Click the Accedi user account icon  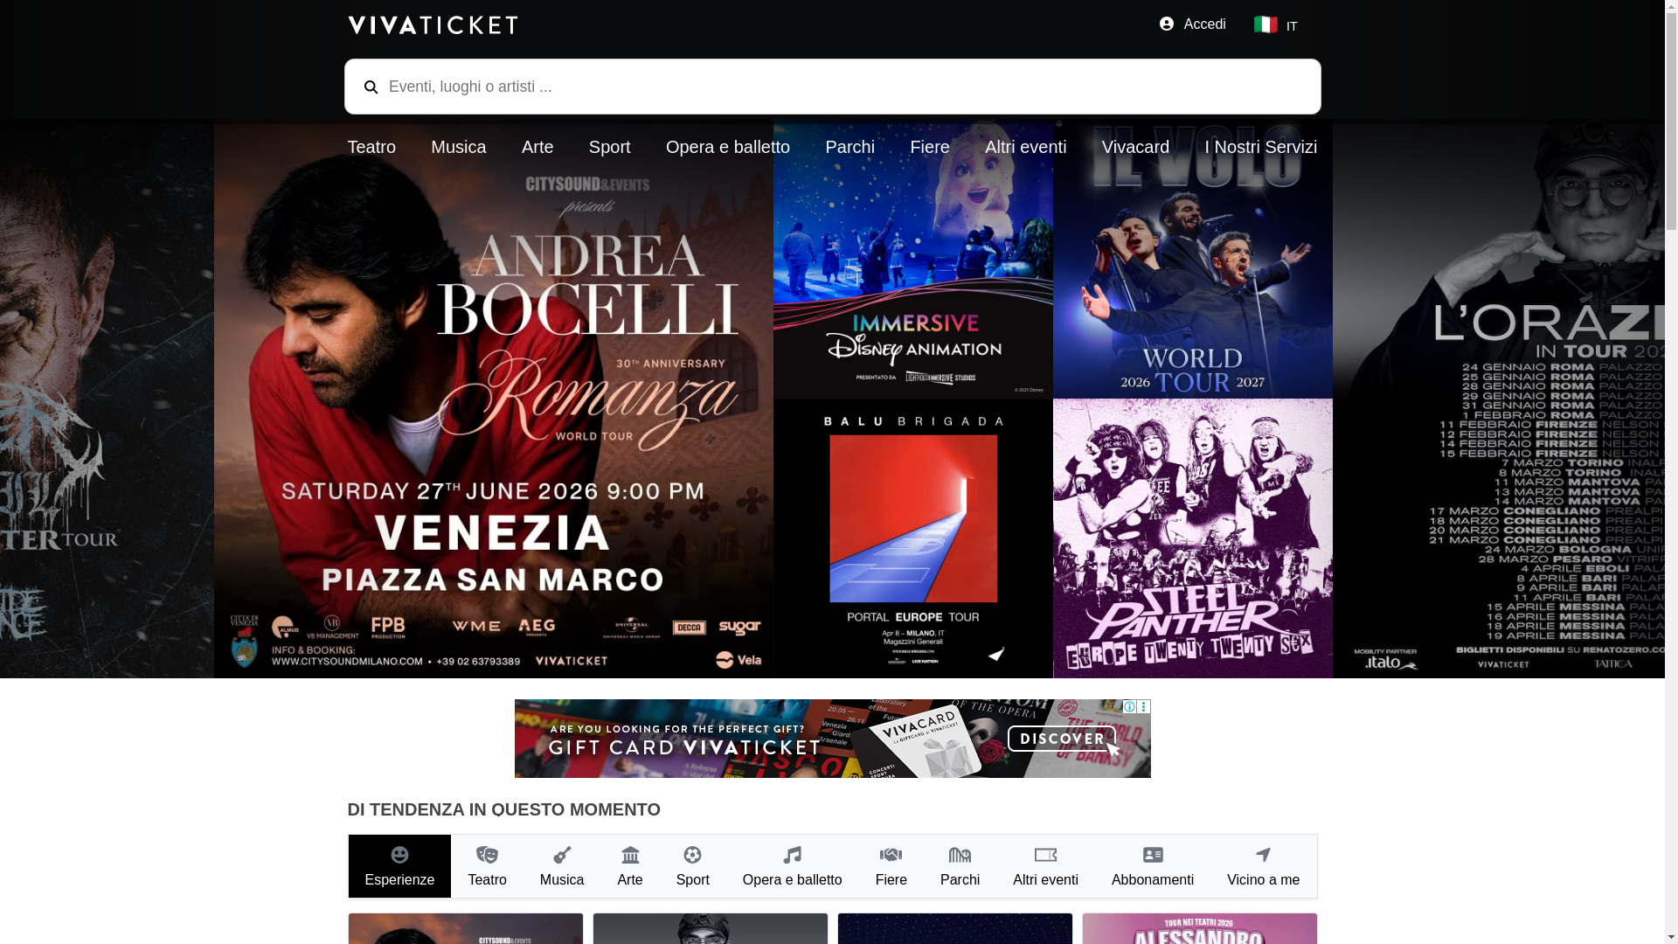point(1167,24)
